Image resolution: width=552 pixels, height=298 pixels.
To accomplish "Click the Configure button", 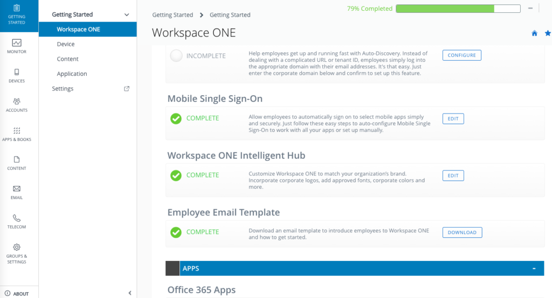I will pyautogui.click(x=461, y=55).
